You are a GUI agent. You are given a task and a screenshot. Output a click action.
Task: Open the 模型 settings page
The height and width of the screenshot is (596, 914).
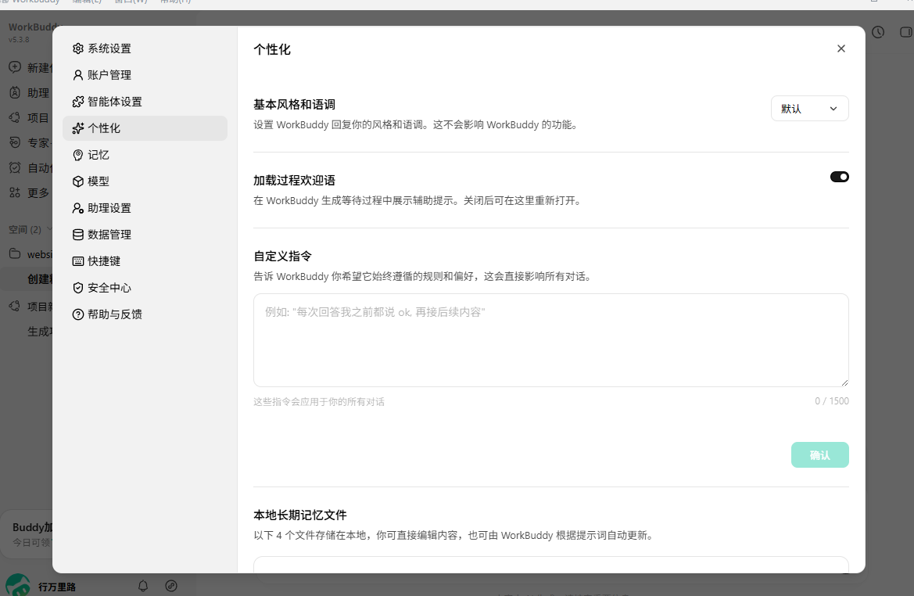145,181
